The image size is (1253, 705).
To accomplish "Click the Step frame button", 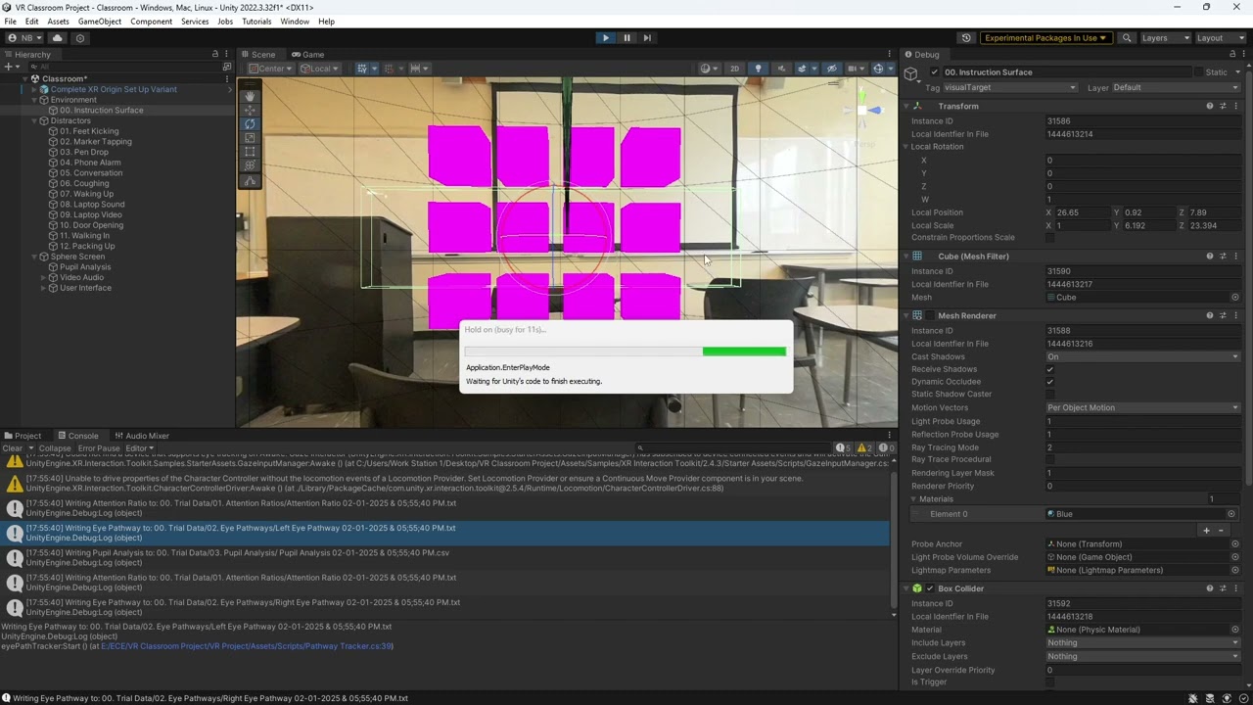I will tap(647, 38).
